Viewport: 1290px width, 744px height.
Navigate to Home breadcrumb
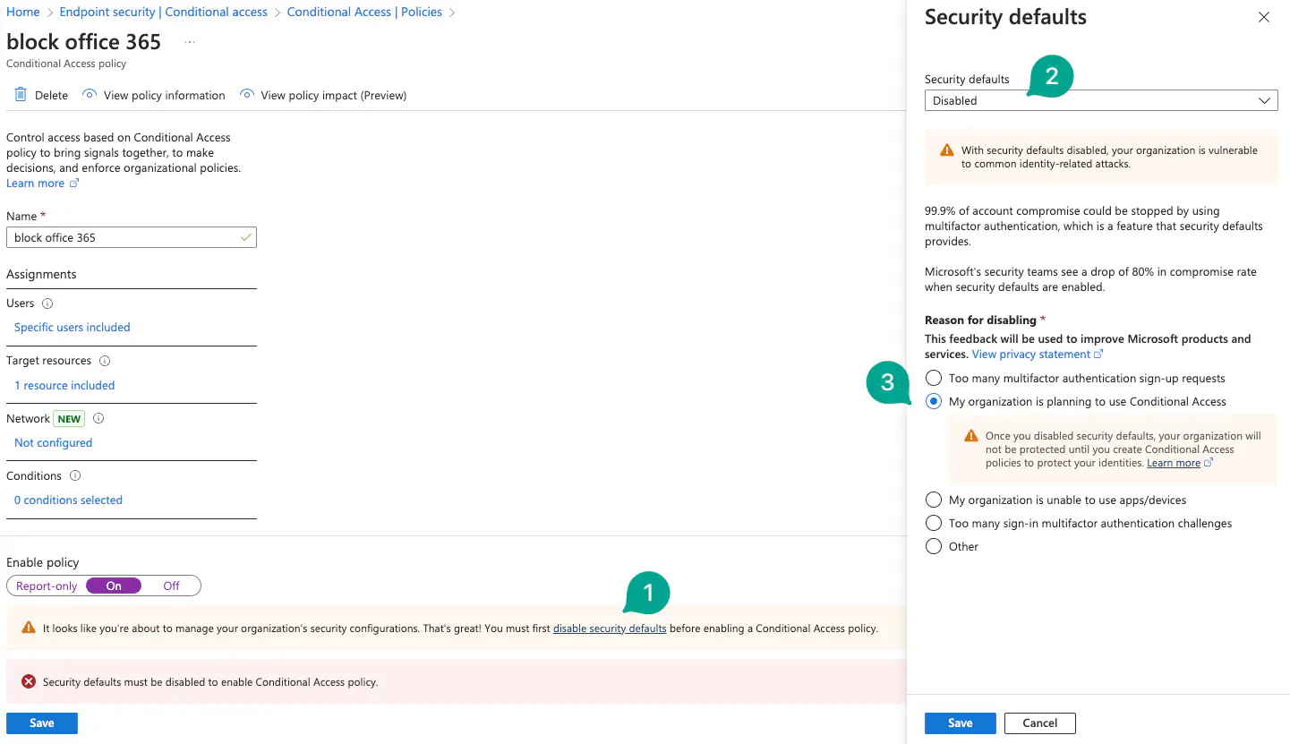point(23,12)
